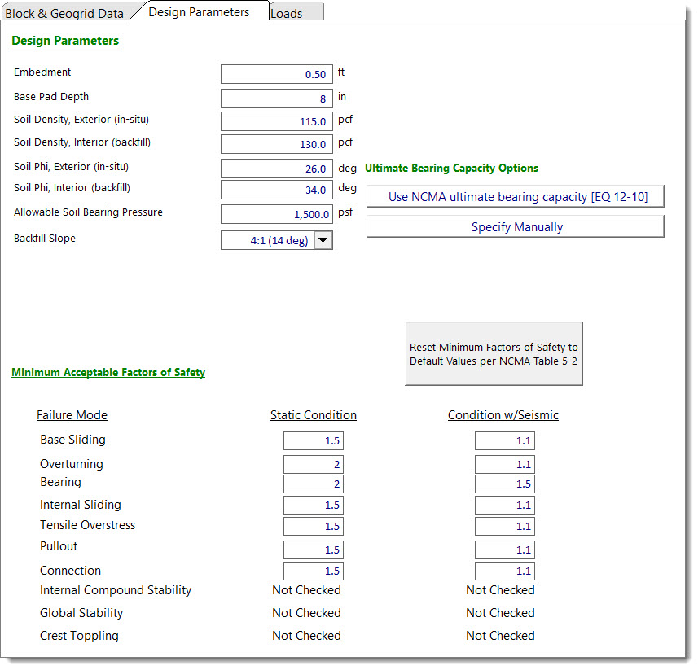Click Soil Density Interior (backfill) field
Screen dimensions: 698x670
point(276,144)
